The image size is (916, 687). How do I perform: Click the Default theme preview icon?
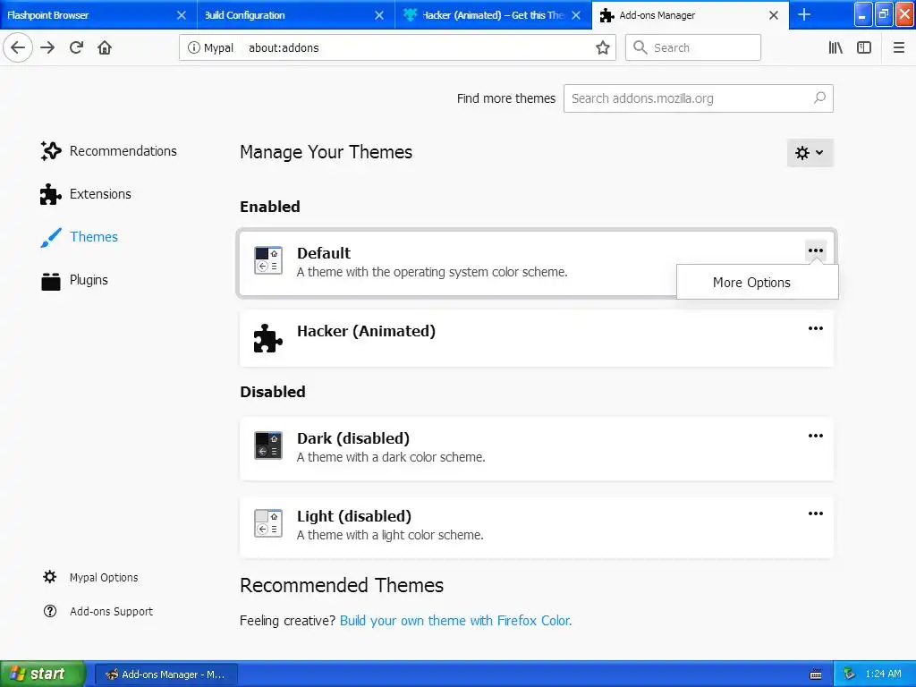[x=268, y=260]
